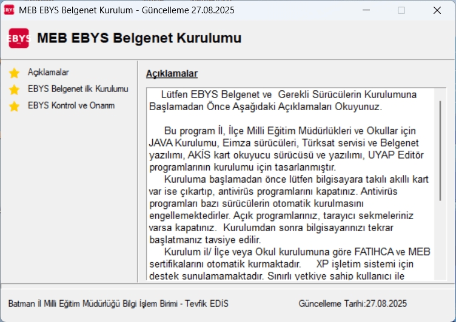456x322 pixels.
Task: Click the line beginning 'Lütfen EBYS Belgenet ve'
Action: tap(289, 94)
